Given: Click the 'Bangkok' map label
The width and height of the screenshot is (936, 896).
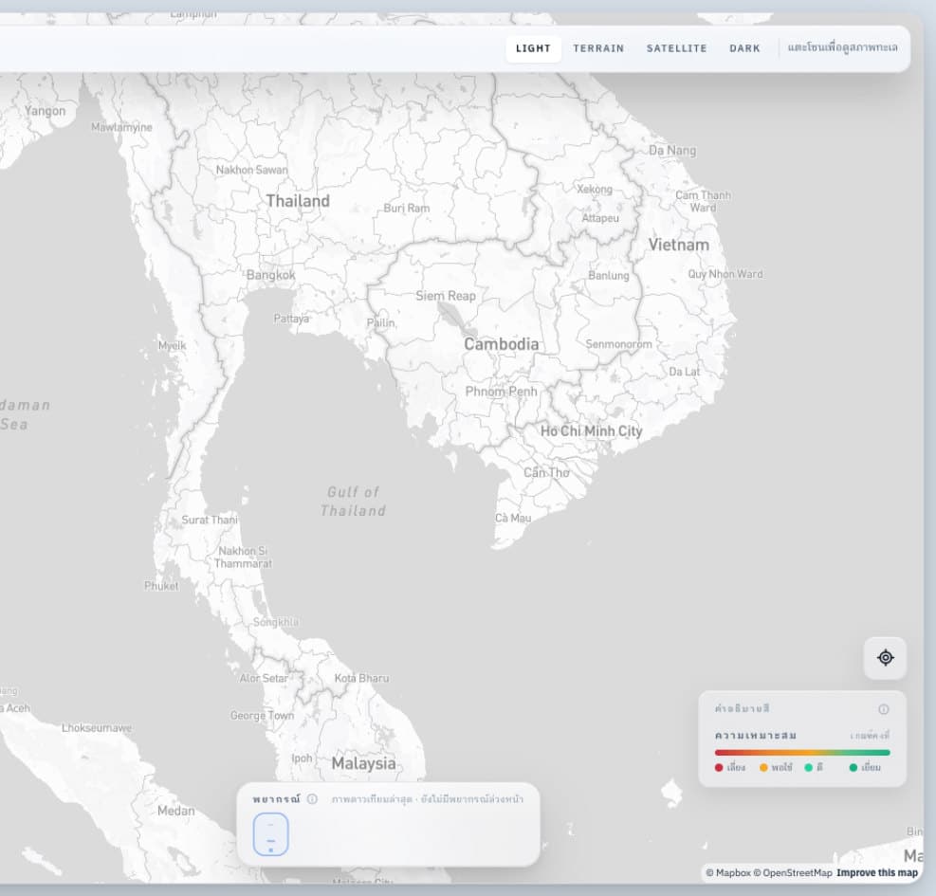Looking at the screenshot, I should tap(271, 275).
